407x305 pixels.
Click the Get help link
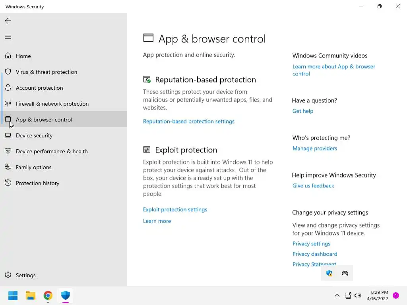(x=303, y=111)
